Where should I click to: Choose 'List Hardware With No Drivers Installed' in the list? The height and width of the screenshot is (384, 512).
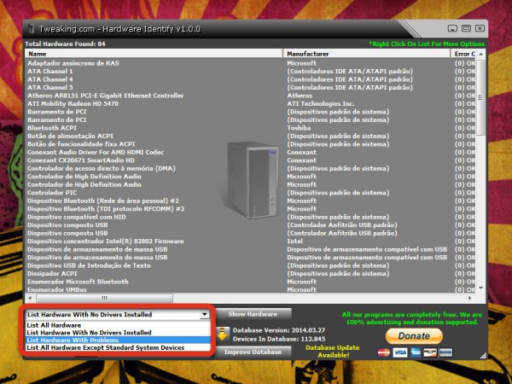118,333
